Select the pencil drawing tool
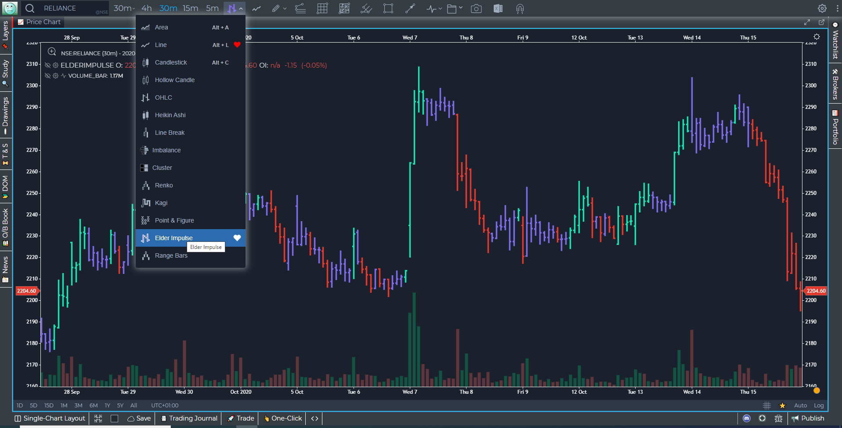This screenshot has width=842, height=428. pos(275,9)
